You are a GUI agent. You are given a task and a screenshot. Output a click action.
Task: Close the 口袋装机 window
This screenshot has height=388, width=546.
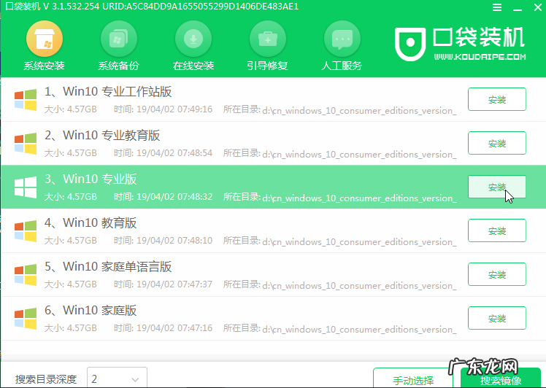538,7
